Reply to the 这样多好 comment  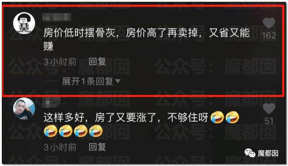97,147
